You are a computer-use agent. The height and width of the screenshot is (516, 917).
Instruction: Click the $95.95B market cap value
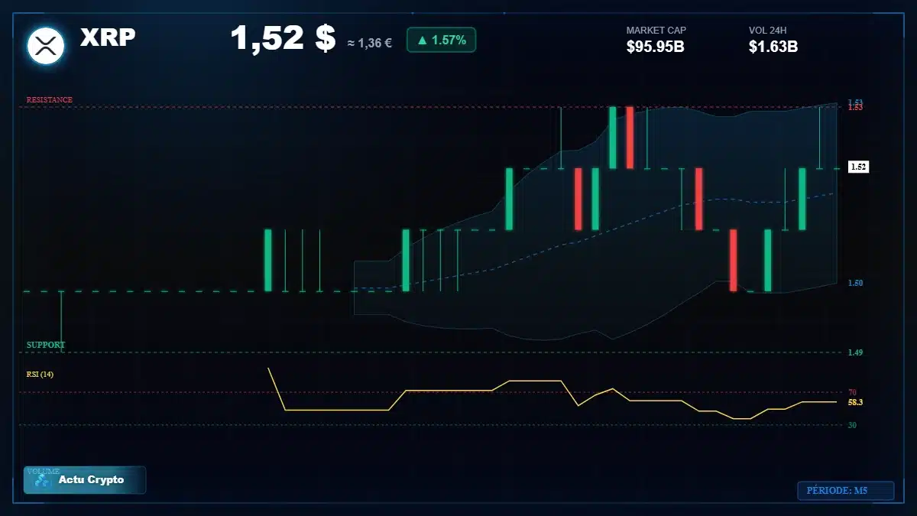(655, 47)
